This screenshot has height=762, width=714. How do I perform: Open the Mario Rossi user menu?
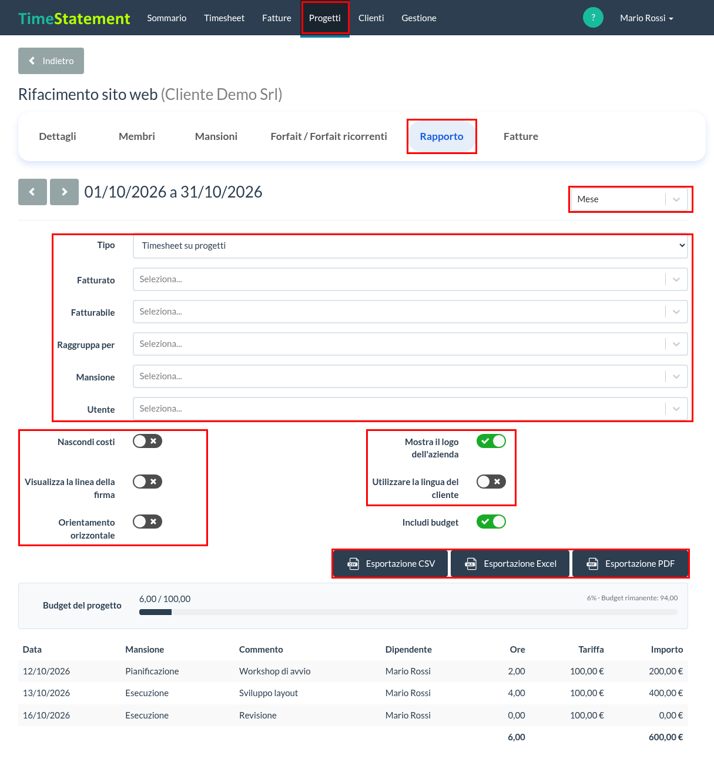646,18
